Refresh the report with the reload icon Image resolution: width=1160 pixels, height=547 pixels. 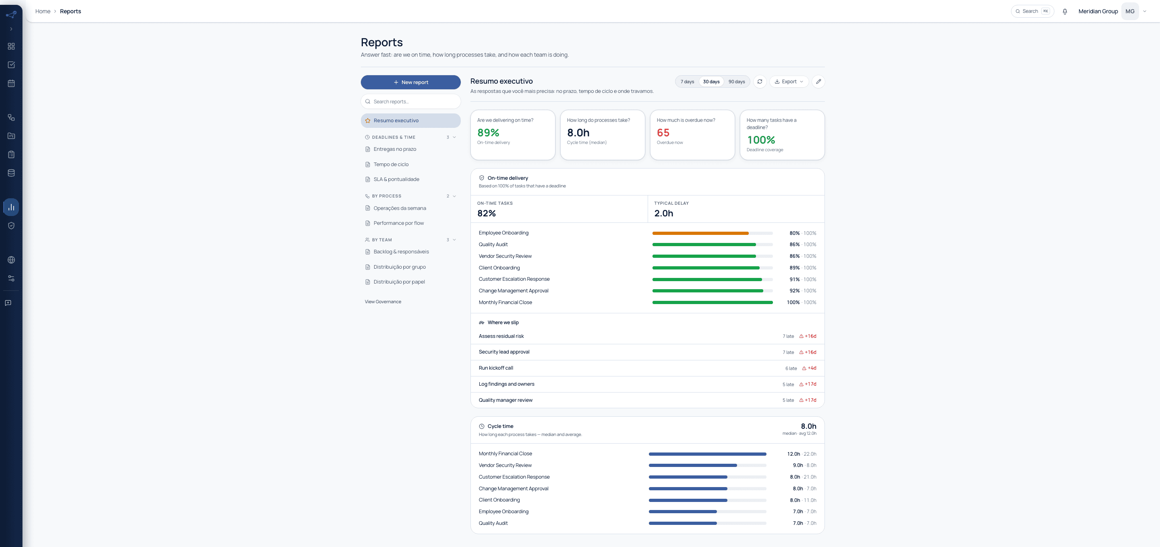(759, 82)
